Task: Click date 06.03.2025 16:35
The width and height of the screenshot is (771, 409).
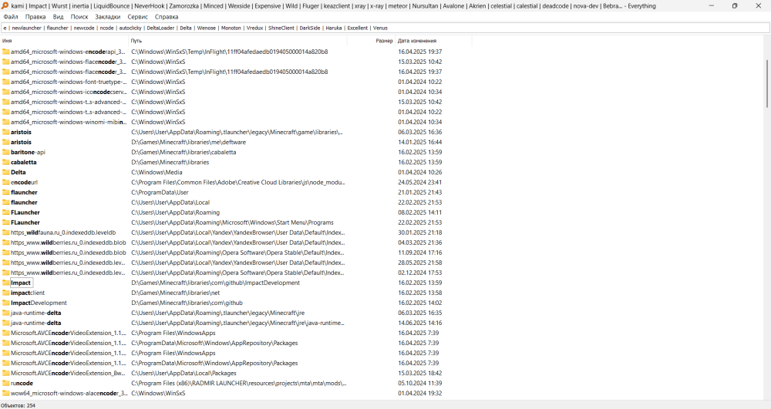Action: (x=420, y=313)
